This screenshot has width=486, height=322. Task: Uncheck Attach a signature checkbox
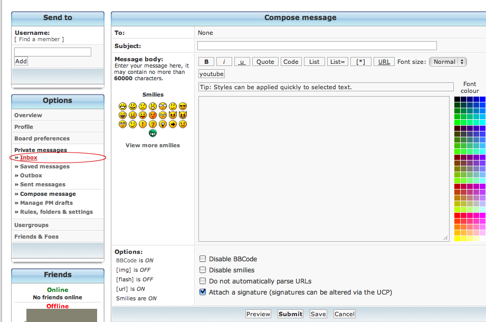click(x=203, y=292)
